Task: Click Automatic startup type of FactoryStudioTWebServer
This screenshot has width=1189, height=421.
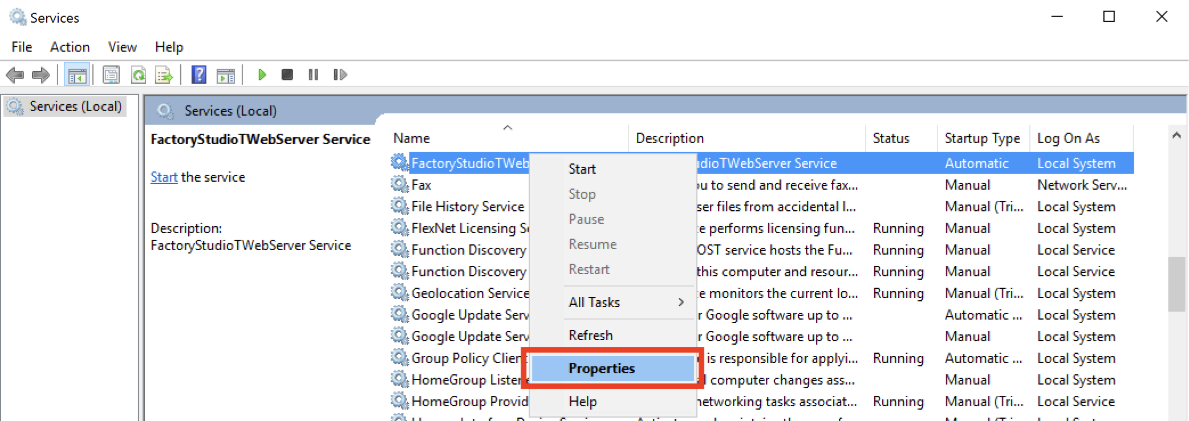Action: coord(976,164)
